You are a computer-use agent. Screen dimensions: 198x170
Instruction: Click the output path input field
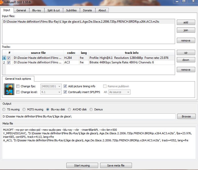click(89, 116)
